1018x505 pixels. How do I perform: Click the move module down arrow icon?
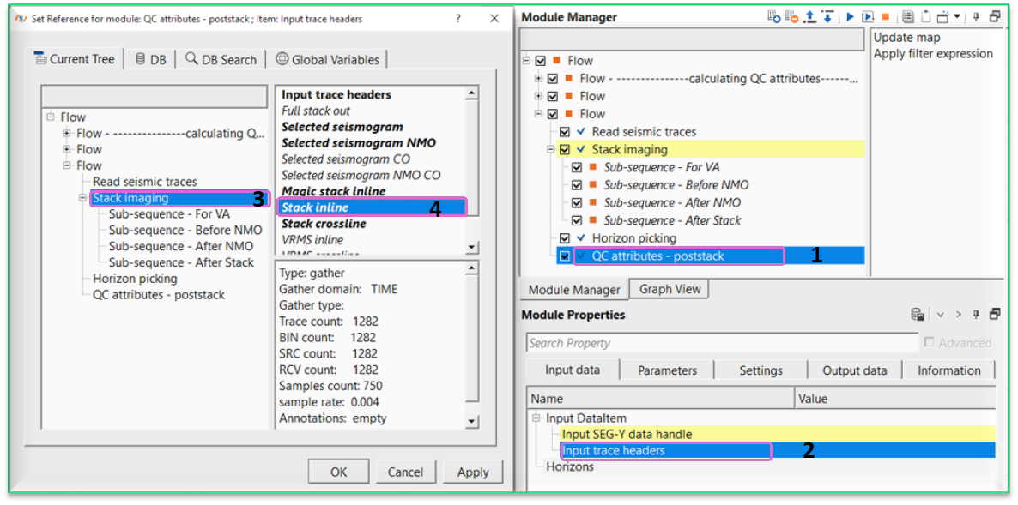tap(828, 16)
